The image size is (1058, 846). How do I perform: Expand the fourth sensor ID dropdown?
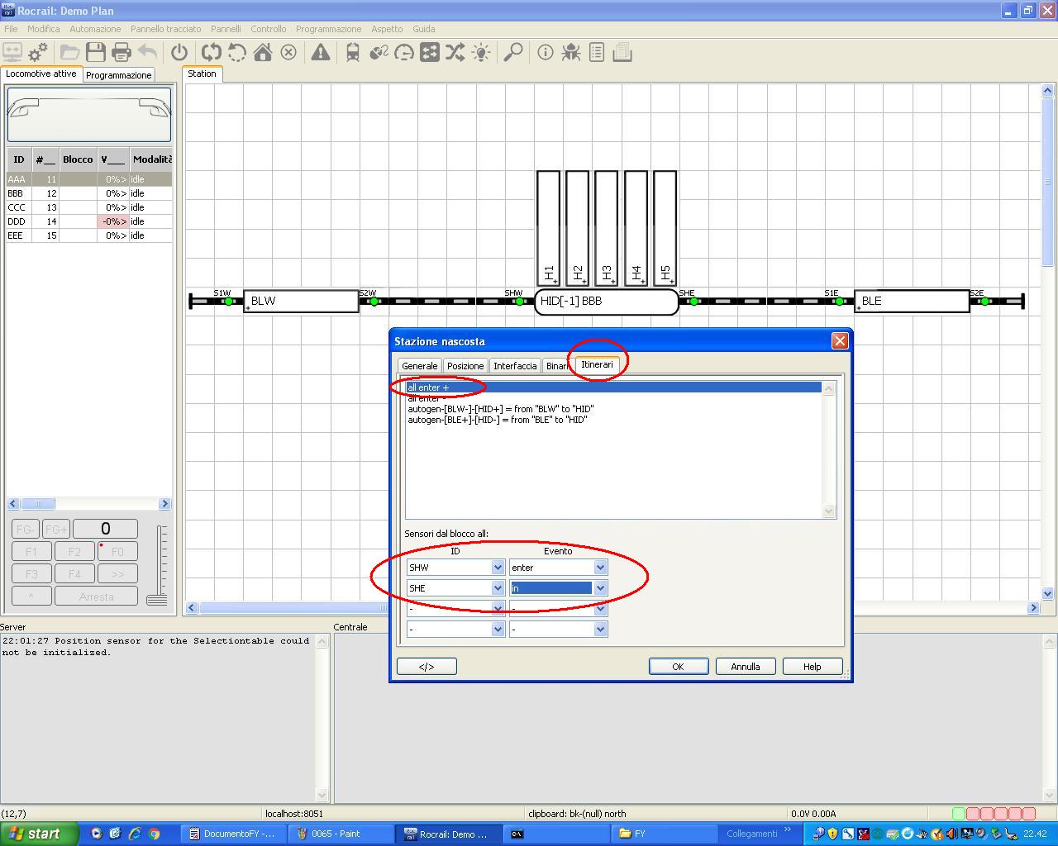coord(498,630)
